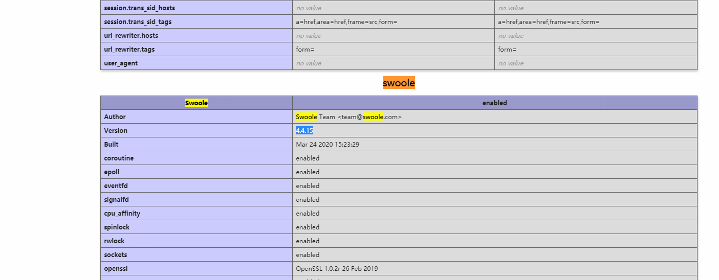Viewport: 719px width, 280px height.
Task: Click the rwlock row label
Action: (x=114, y=241)
